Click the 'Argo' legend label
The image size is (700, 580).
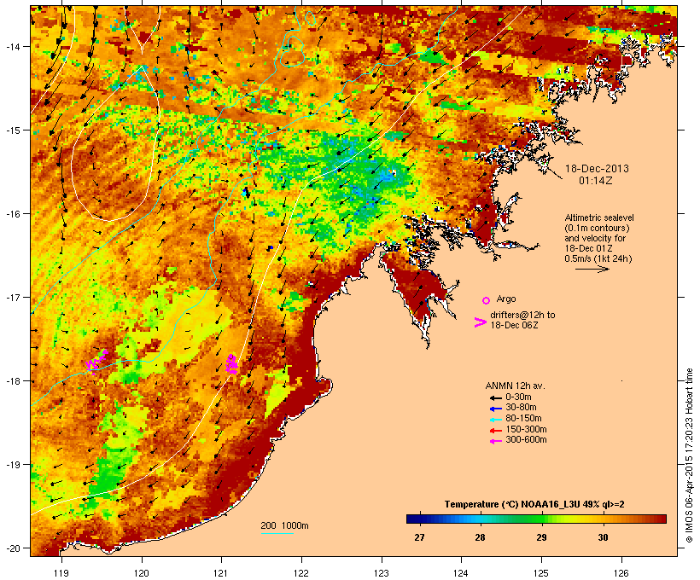point(506,299)
